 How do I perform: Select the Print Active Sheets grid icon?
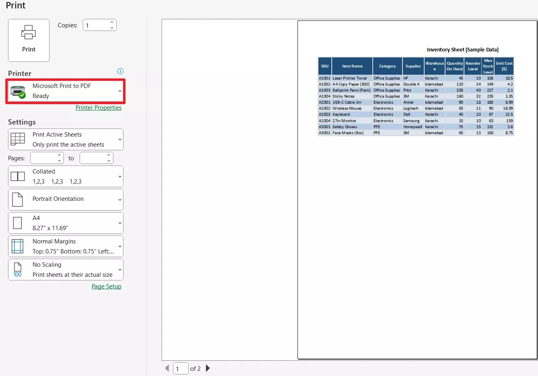click(x=18, y=139)
